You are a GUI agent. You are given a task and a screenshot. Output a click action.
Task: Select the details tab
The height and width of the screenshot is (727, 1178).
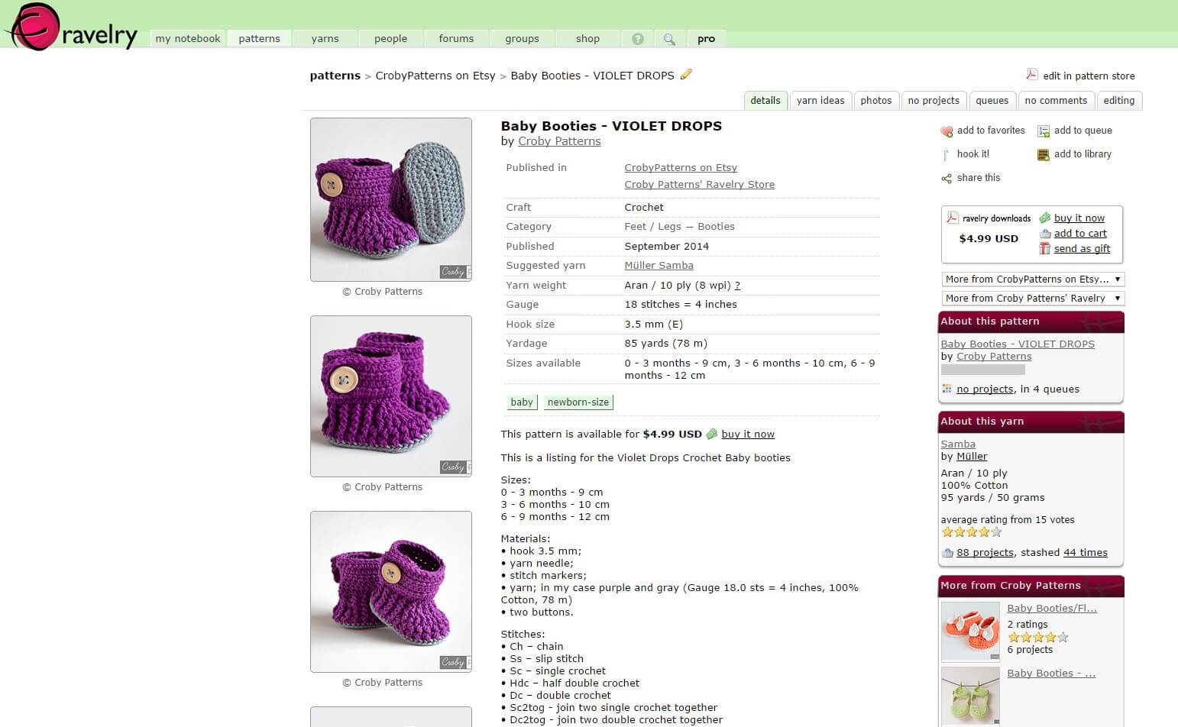[x=765, y=101]
